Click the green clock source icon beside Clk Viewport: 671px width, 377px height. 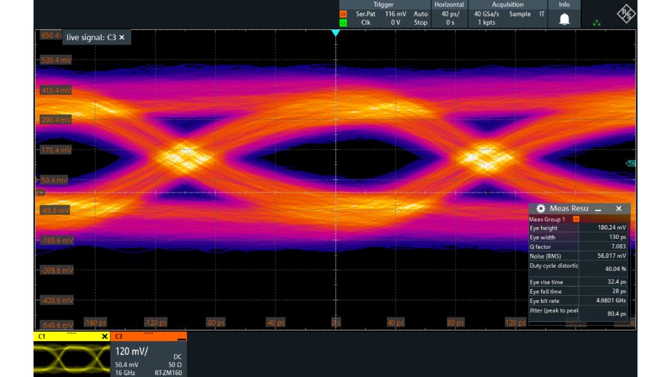coord(343,23)
